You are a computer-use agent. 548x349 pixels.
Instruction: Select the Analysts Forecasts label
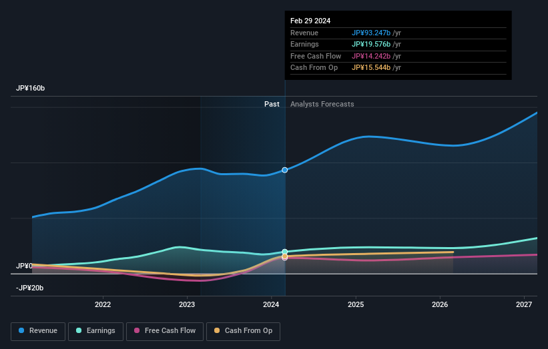tap(322, 104)
